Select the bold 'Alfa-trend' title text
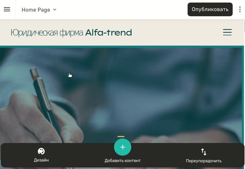Screen dimensions: 245x169 point(109,32)
